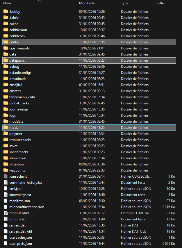Select the command_history.txt file
182x248 pixels.
[25, 183]
